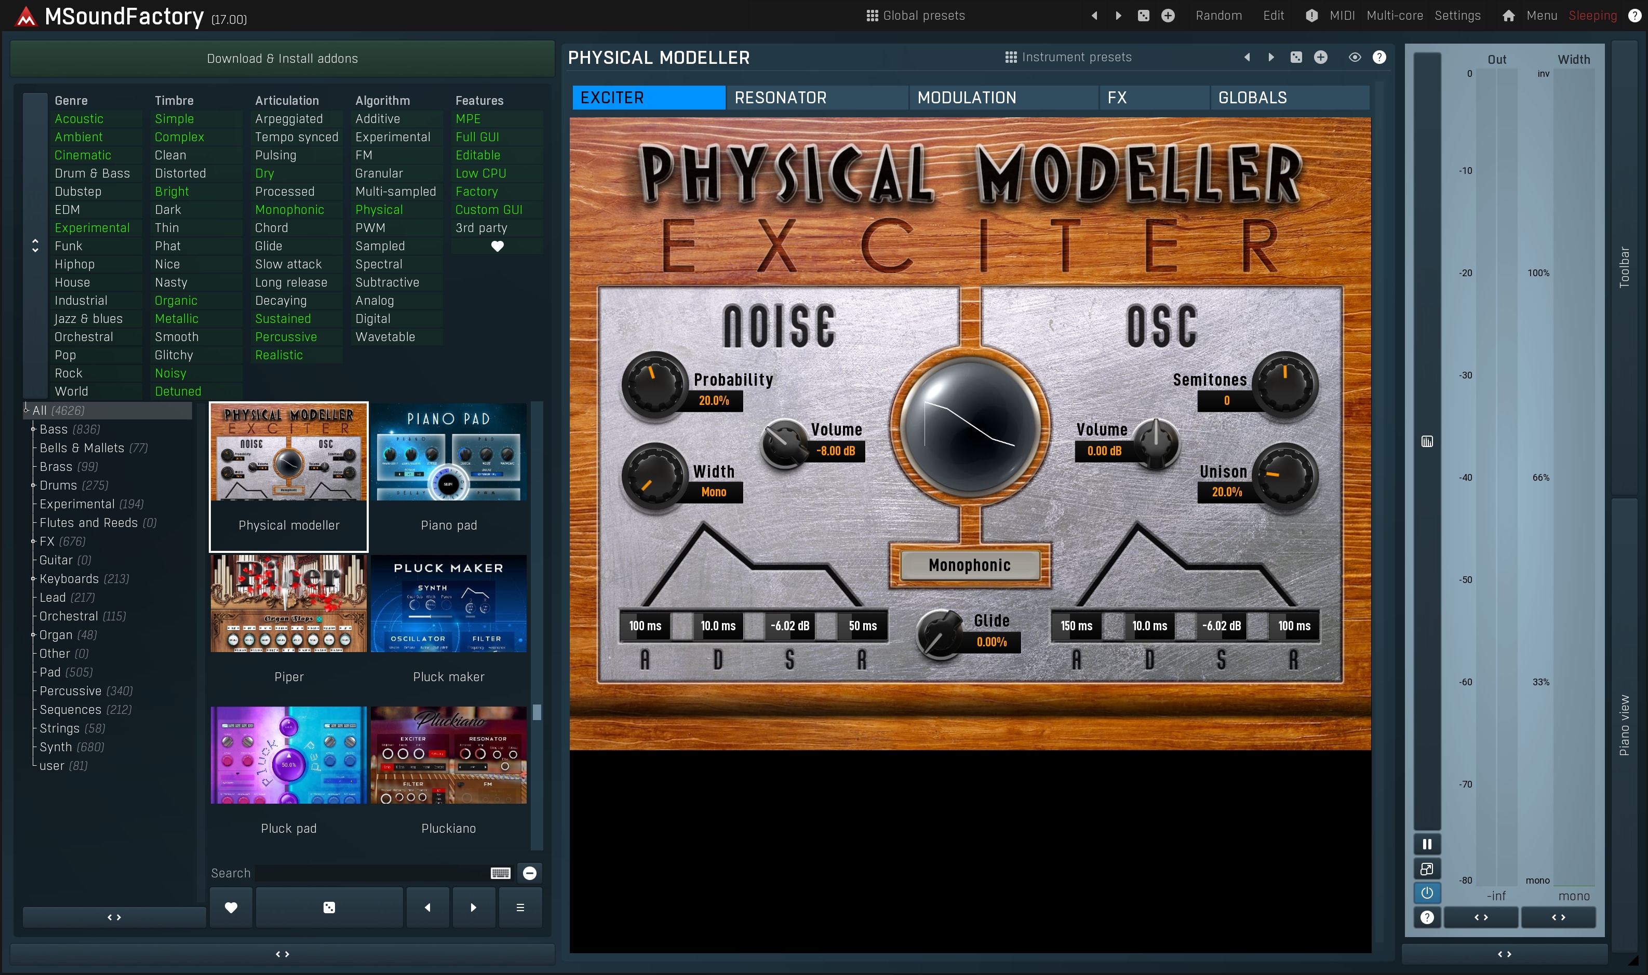
Task: Click Download & Install addons button
Action: (x=282, y=59)
